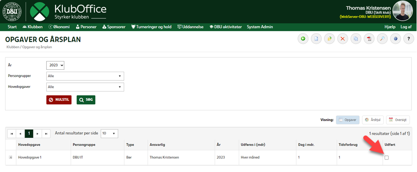Click the Klubben / Opgaver og årsplan breadcrumb

tap(29, 47)
